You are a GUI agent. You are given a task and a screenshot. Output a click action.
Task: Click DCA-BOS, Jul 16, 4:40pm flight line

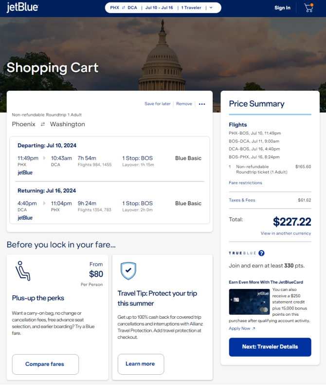(x=254, y=149)
